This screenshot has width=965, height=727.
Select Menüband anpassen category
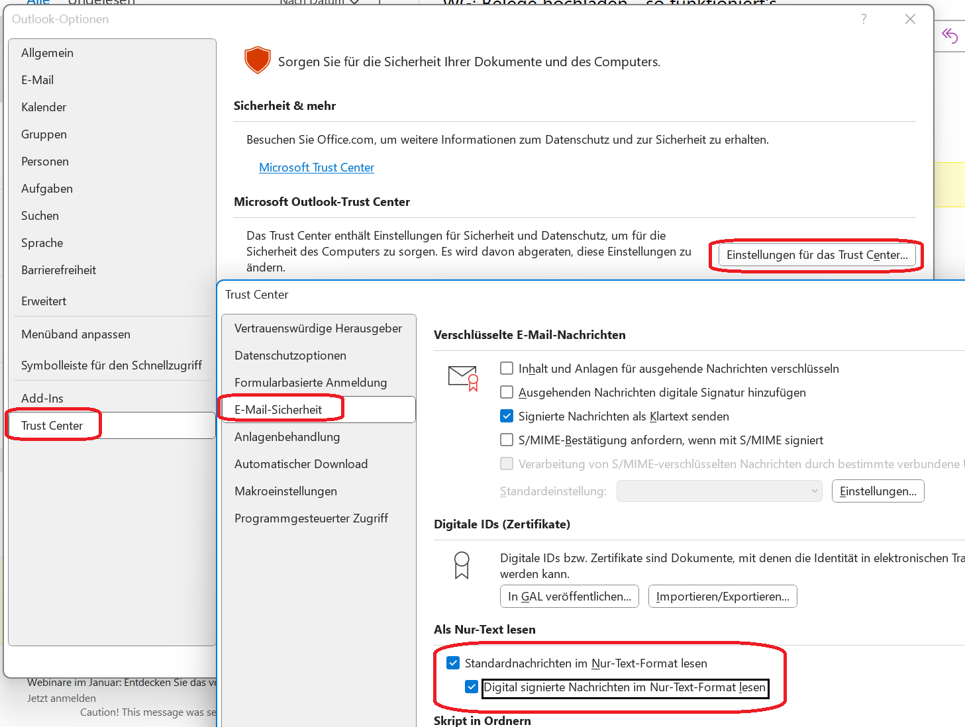tap(112, 334)
